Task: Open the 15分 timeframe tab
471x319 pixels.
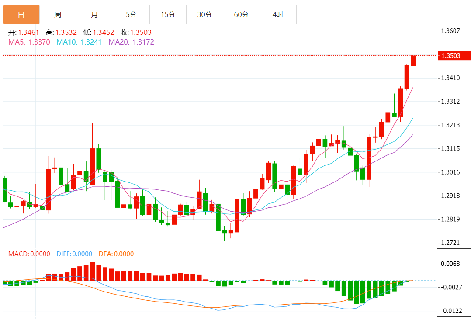Action: coord(168,14)
